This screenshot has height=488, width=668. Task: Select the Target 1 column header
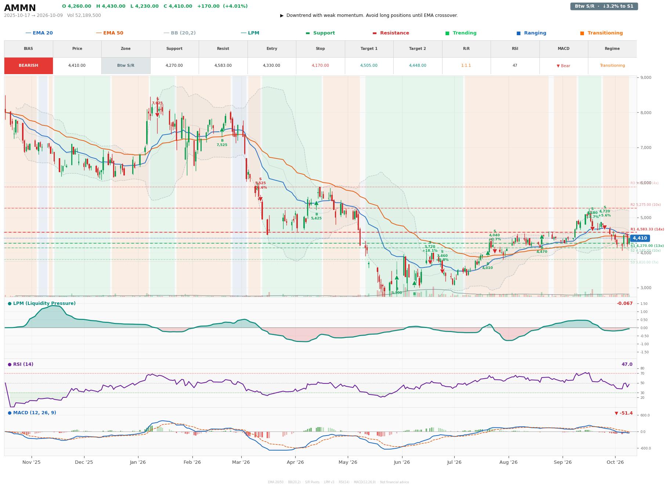[369, 49]
